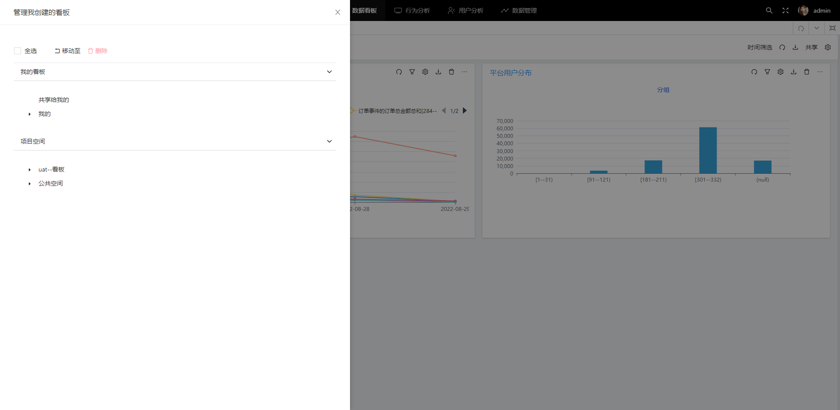Delete the left line chart card
This screenshot has height=410, width=840.
tap(451, 72)
